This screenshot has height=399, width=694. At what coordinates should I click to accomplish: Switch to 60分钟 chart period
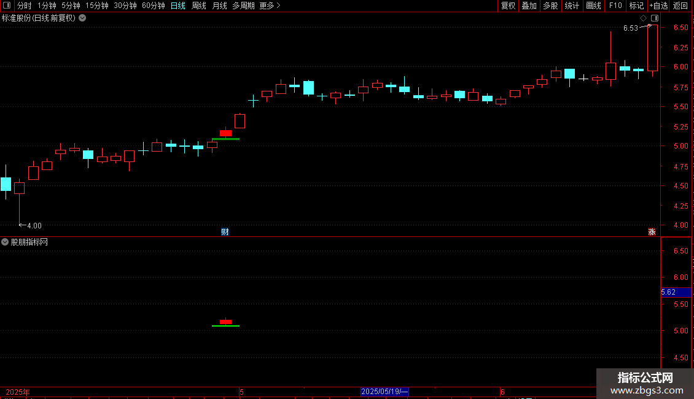(x=153, y=6)
